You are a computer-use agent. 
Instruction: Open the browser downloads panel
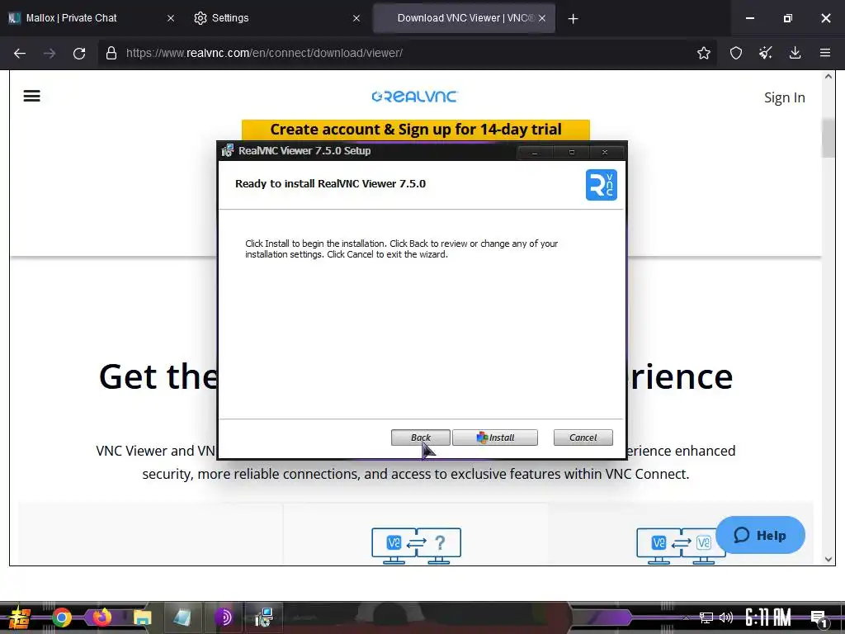pyautogui.click(x=795, y=53)
